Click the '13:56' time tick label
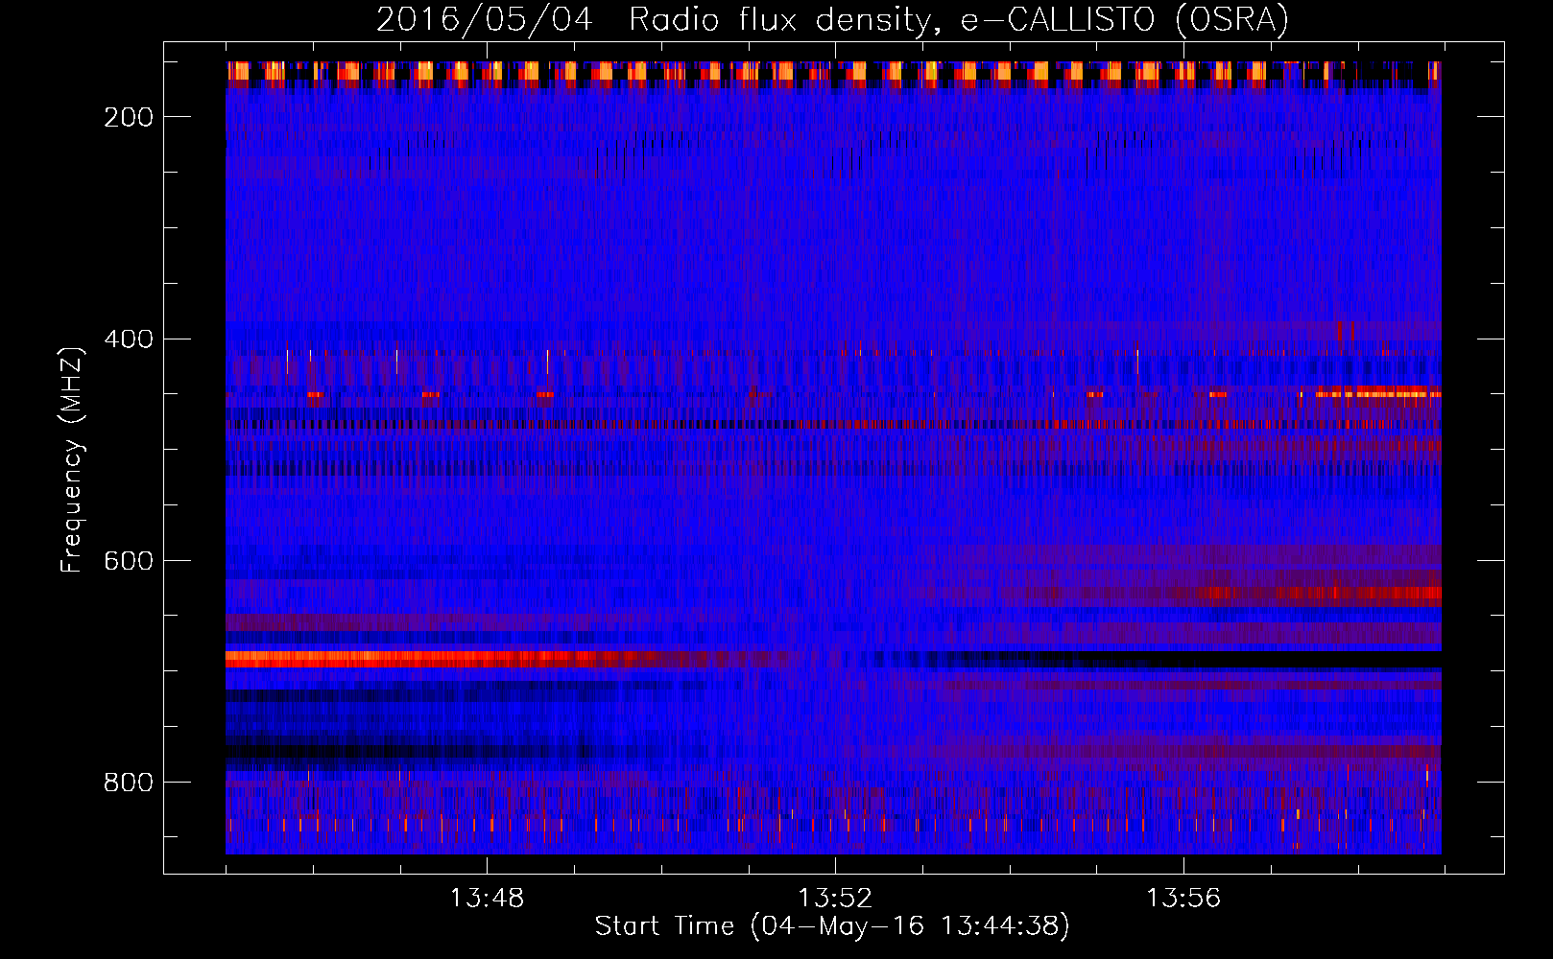Screen dimensions: 1553x959 1183,899
